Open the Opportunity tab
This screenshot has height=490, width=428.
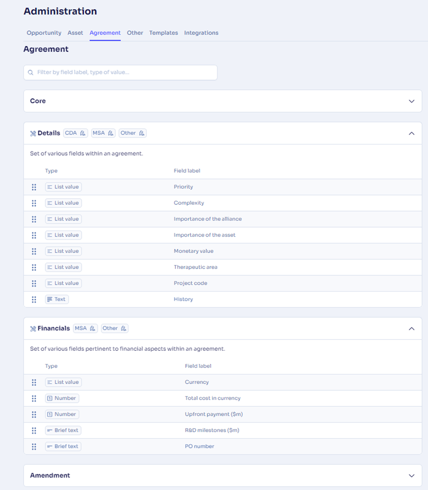pos(44,33)
